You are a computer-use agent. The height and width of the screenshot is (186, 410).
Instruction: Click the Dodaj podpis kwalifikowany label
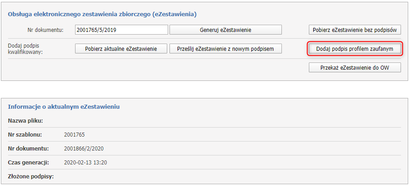25,49
